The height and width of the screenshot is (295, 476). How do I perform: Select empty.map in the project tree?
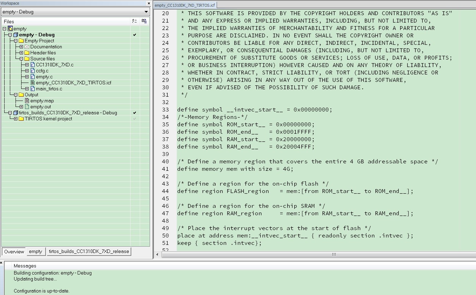[x=42, y=101]
